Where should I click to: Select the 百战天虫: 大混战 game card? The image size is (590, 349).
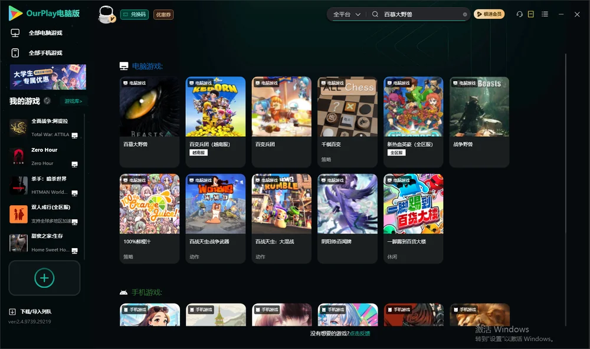coord(281,219)
